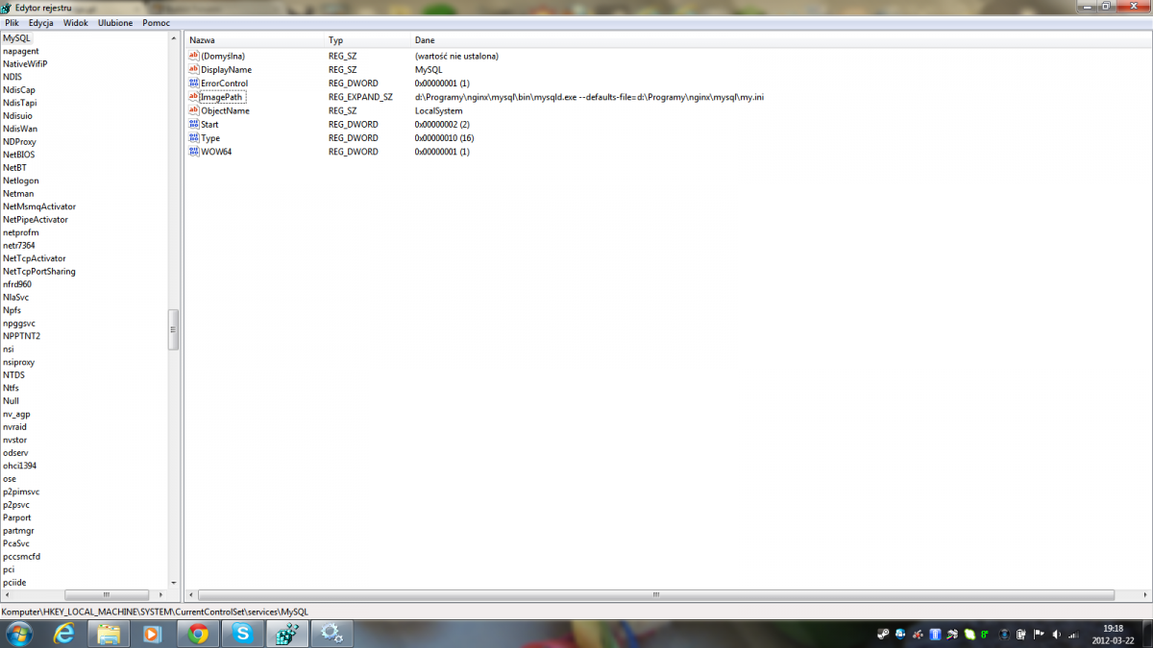
Task: Launch Google Chrome from the taskbar
Action: (x=198, y=634)
